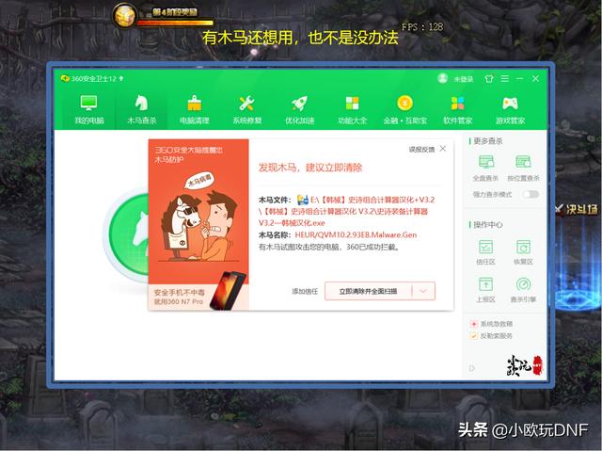Click the 第4阶段奖励 reward chest in game
602x451 pixels.
[x=124, y=15]
